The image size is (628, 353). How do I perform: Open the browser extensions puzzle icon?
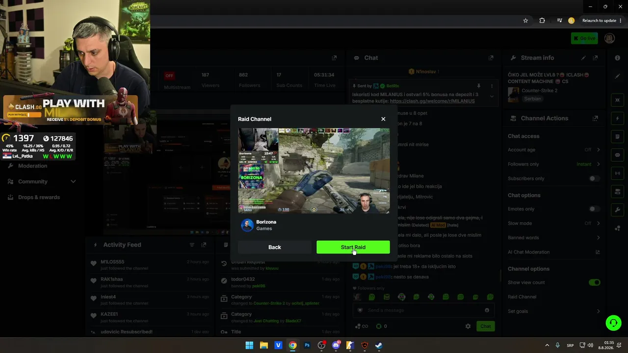pyautogui.click(x=542, y=21)
